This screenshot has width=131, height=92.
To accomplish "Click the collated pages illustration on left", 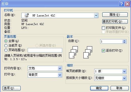I will click(x=73, y=52).
